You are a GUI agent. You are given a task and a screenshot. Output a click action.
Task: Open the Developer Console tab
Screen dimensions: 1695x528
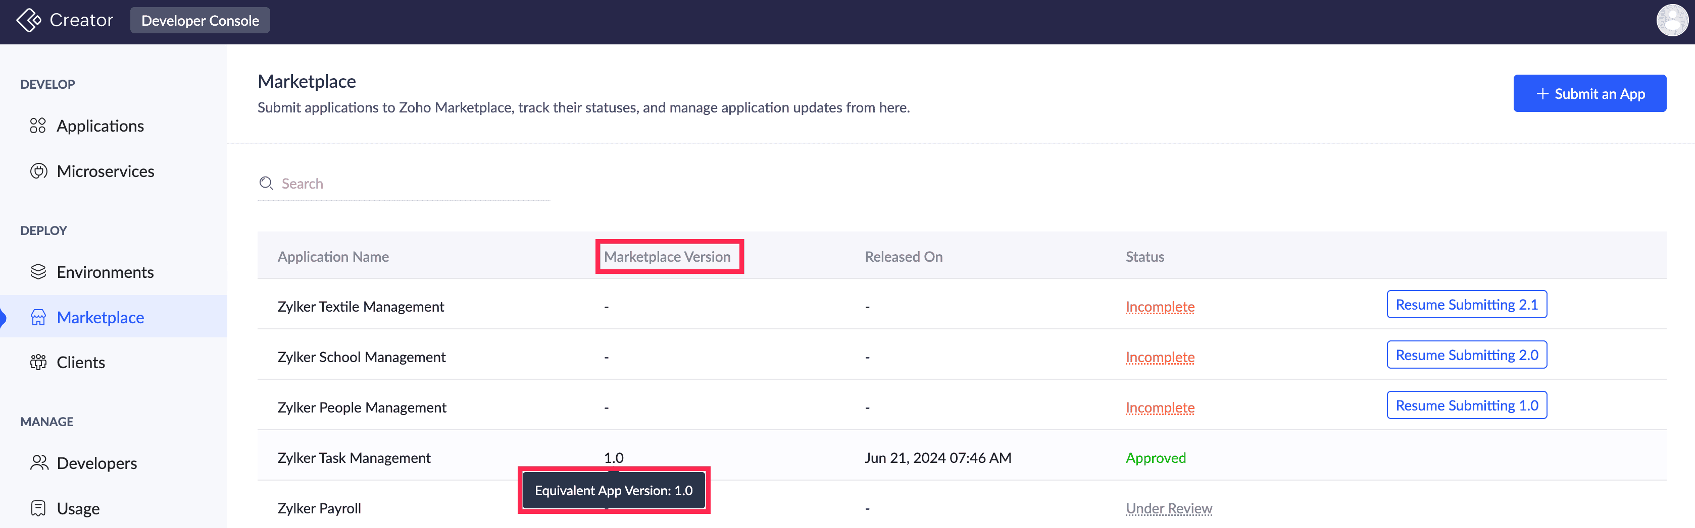pyautogui.click(x=200, y=20)
